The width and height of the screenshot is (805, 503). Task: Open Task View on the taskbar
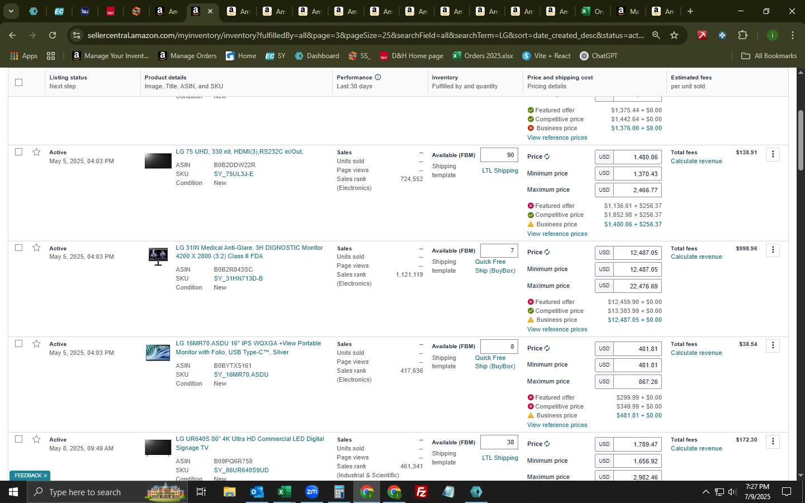click(x=201, y=492)
